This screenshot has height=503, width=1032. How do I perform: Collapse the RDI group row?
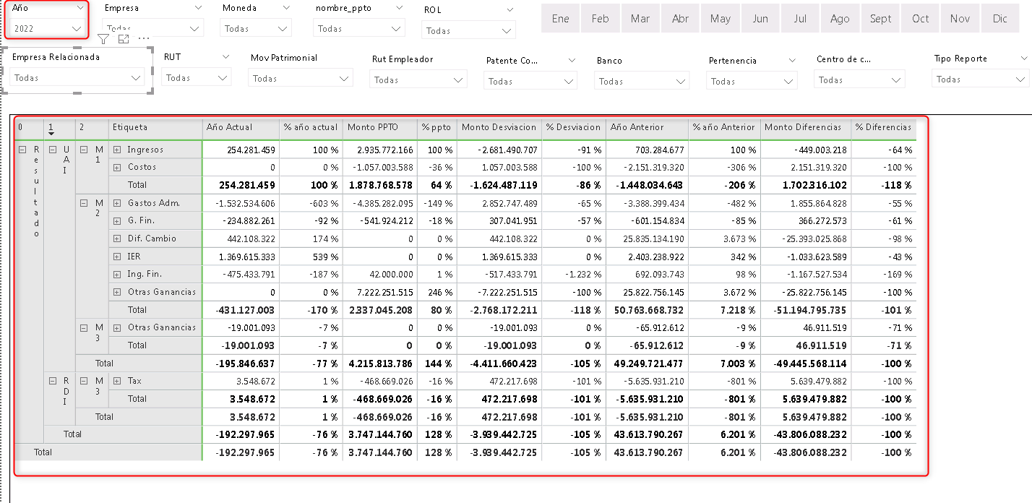click(52, 380)
